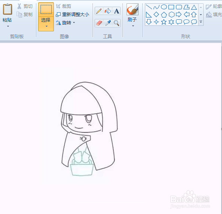Select the Diamond shape

tap(156, 15)
